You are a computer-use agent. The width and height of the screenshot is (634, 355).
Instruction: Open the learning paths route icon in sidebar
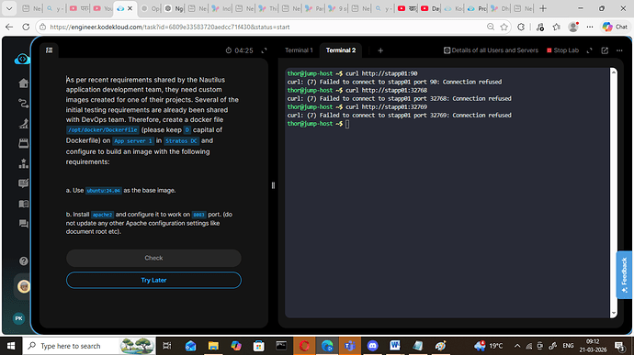24,104
